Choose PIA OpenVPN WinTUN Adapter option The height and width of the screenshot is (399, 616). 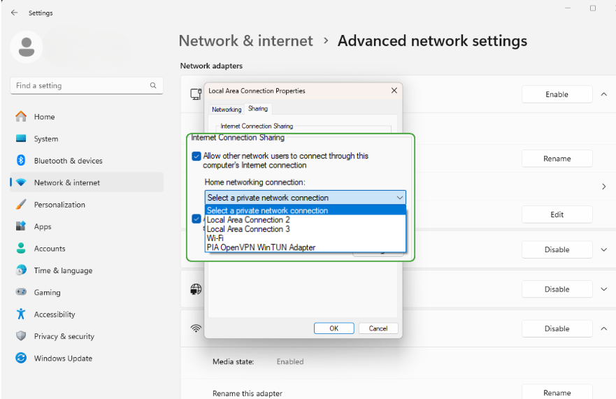point(261,247)
